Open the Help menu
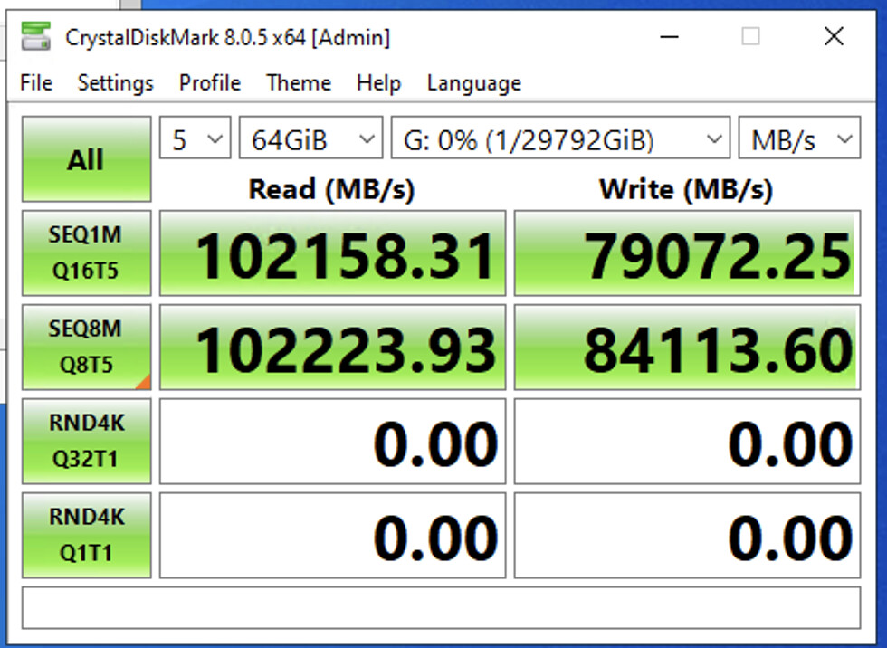887x648 pixels. [378, 83]
